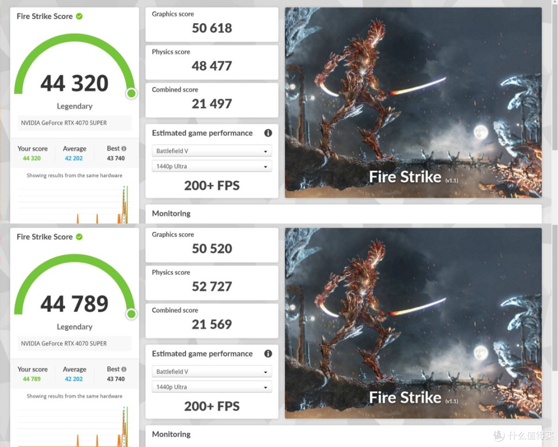Click the green gauge knob on the 44 789 dial
Screen dimensions: 559x447
point(131,314)
